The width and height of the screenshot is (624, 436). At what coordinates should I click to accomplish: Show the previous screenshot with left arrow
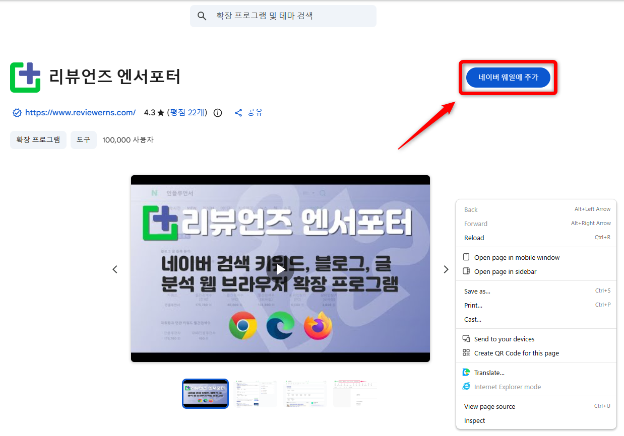[x=115, y=269]
